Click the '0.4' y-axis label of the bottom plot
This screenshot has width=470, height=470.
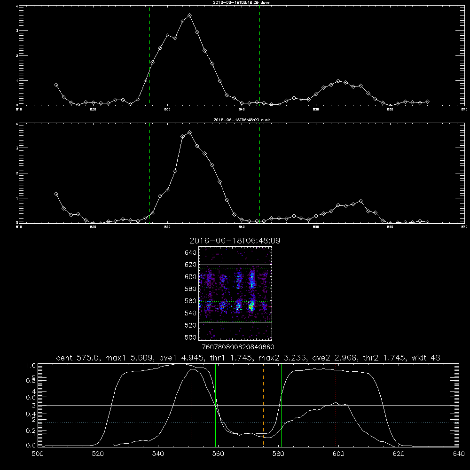tap(31, 414)
